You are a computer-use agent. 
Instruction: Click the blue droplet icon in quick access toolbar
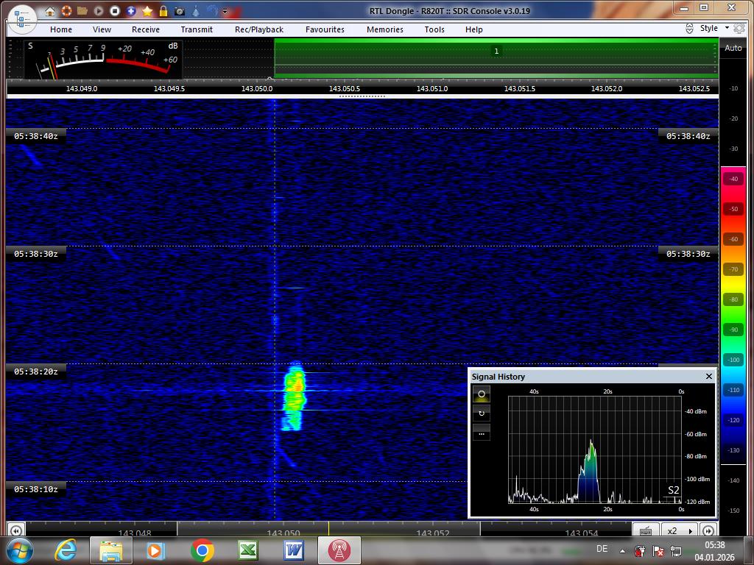click(196, 11)
